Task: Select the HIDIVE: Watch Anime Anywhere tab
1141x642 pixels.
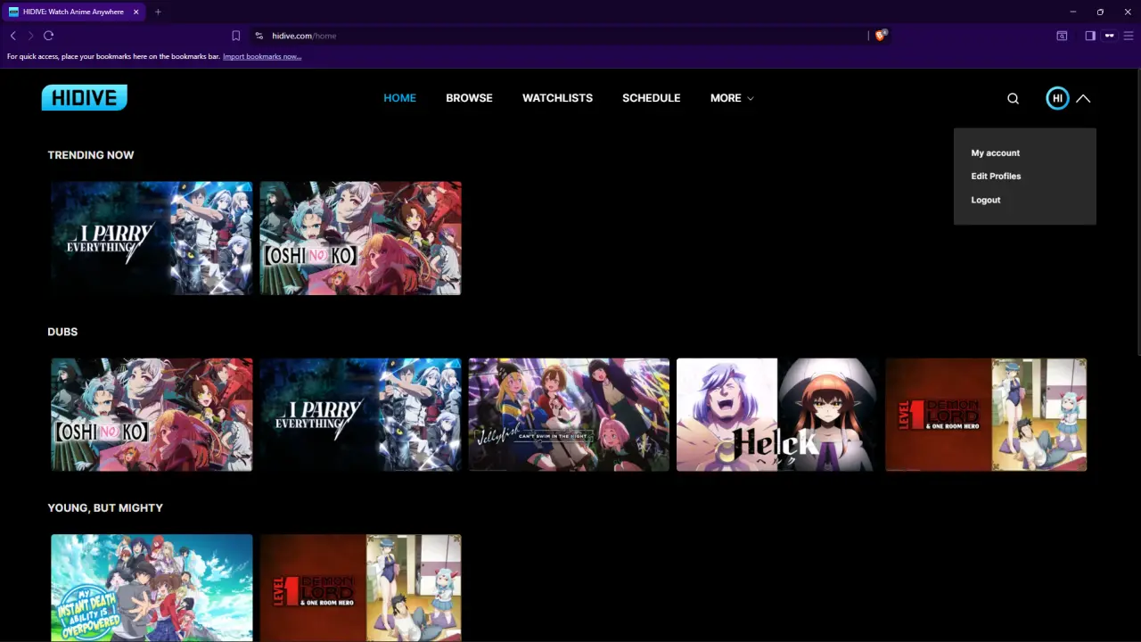Action: (73, 12)
